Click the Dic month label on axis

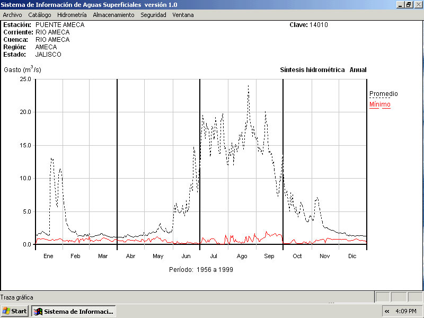(352, 256)
